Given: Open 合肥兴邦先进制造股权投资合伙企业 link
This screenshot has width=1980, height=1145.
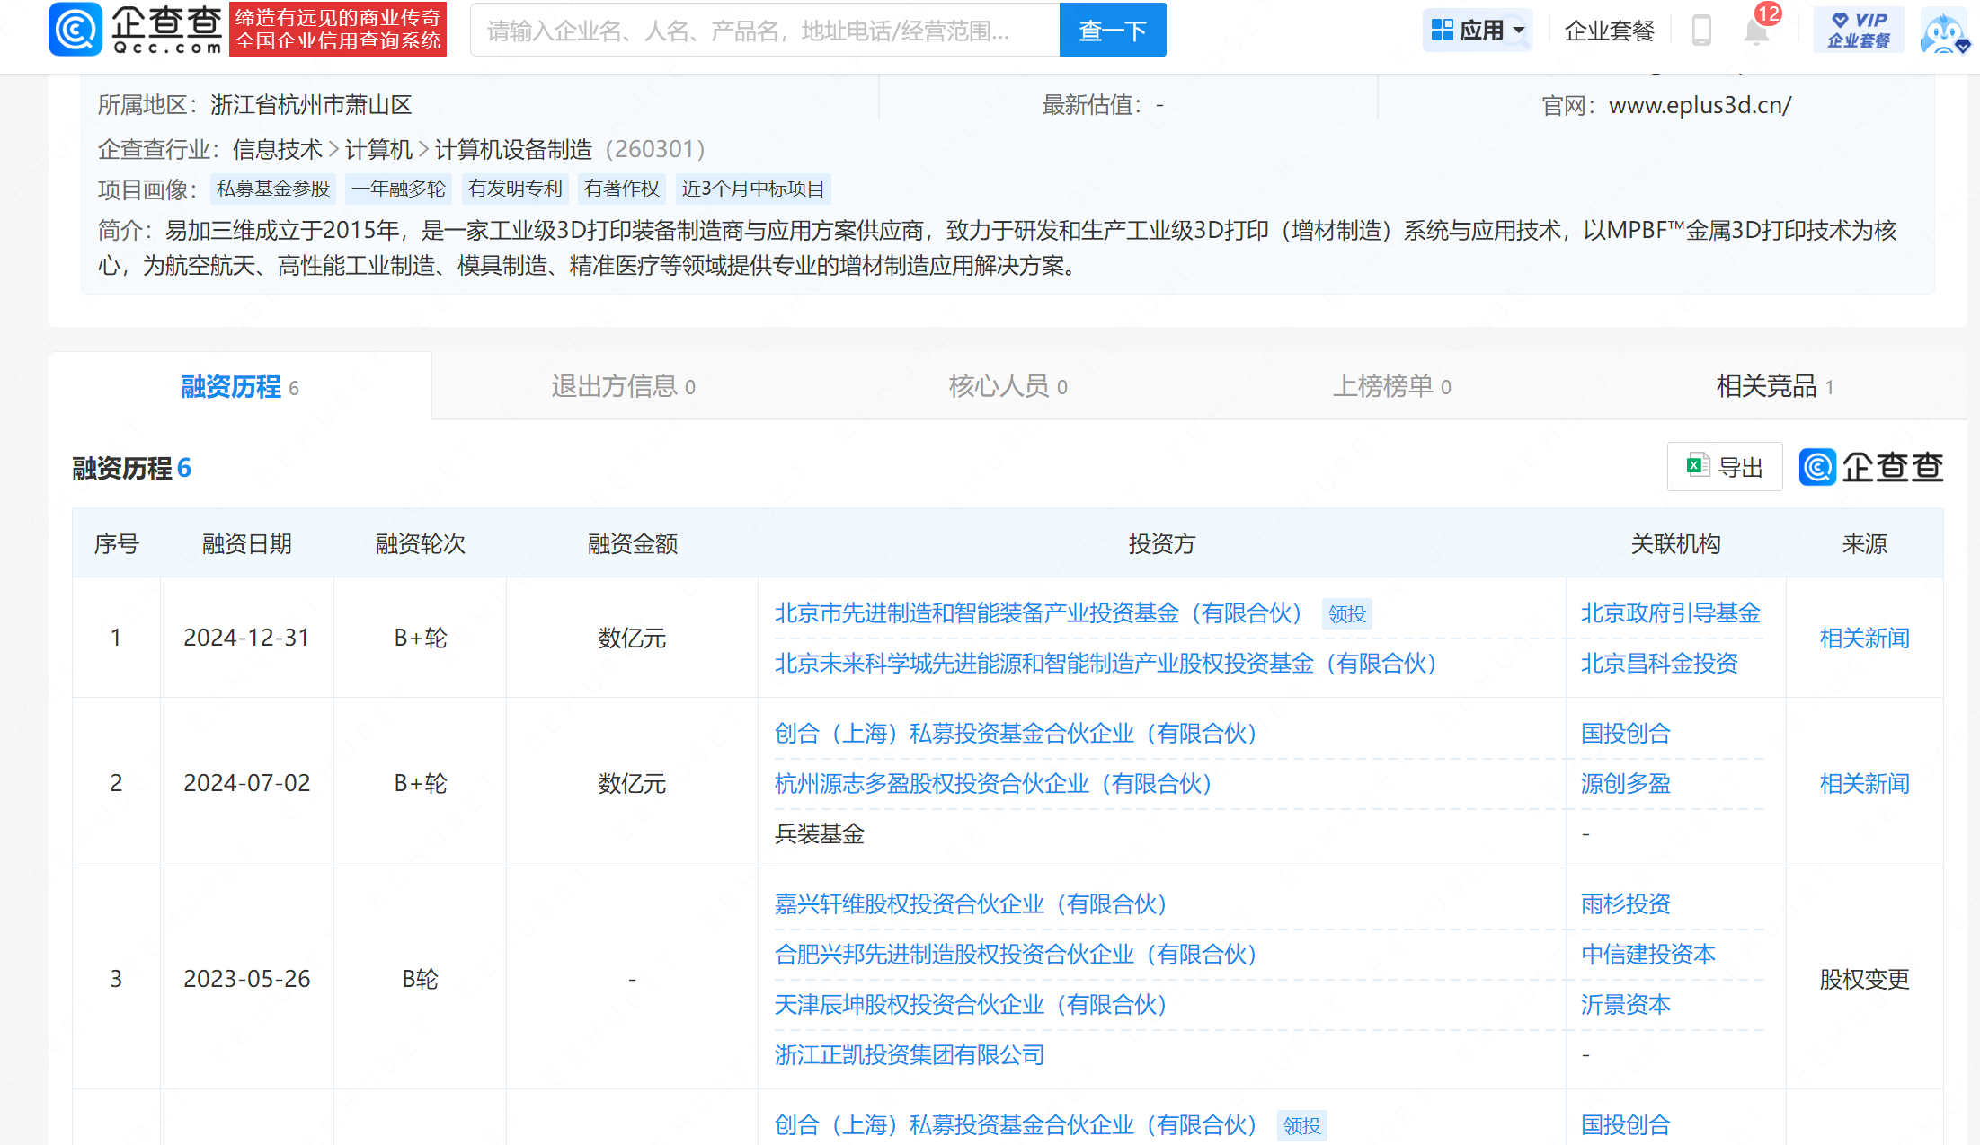Looking at the screenshot, I should [x=1016, y=955].
